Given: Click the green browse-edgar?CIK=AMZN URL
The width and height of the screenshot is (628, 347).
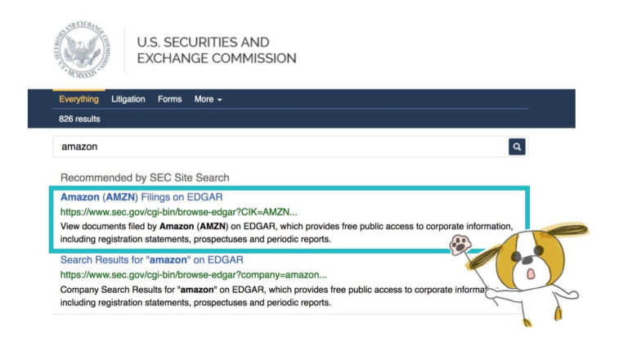Looking at the screenshot, I should tap(178, 211).
